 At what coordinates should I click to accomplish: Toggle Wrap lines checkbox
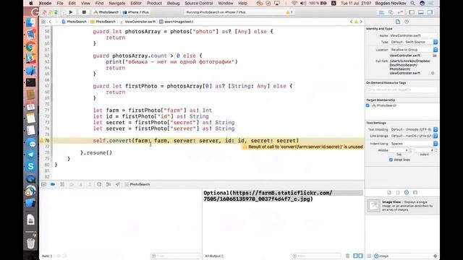pos(391,160)
